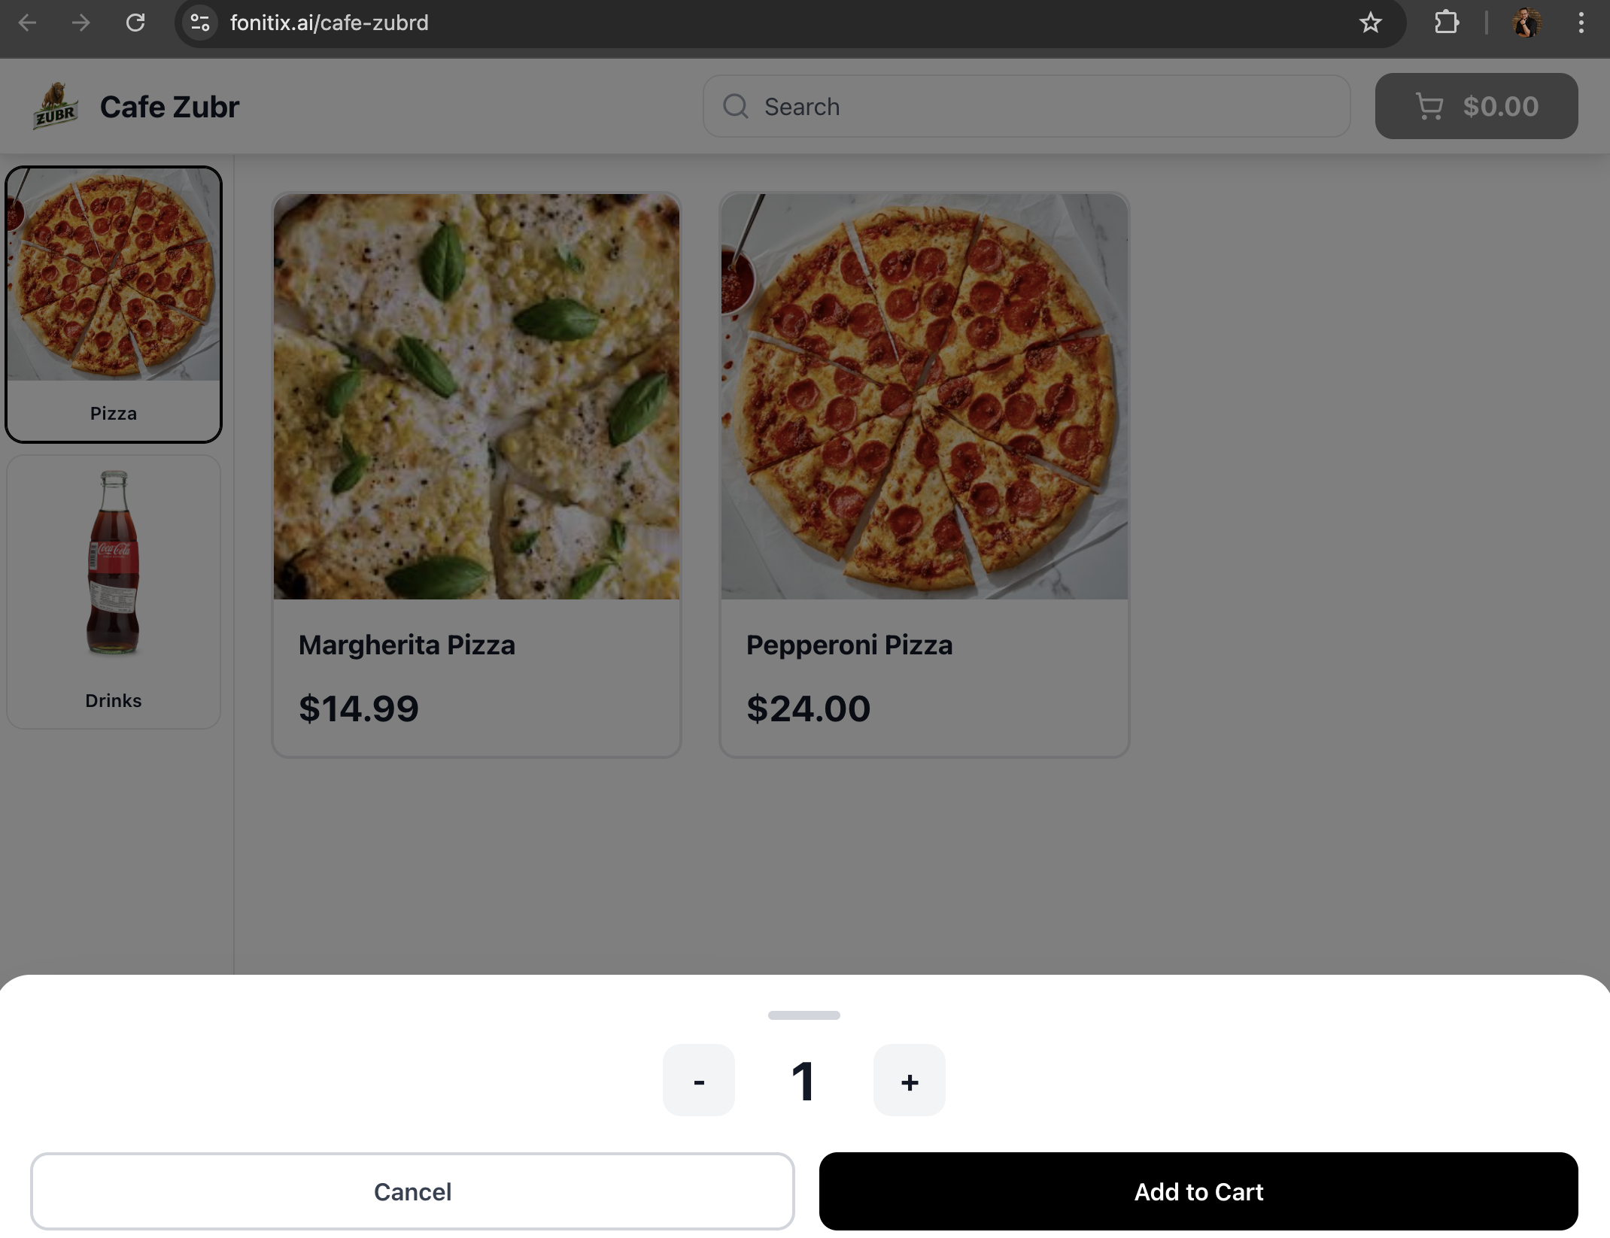Bookmark this page with the star
1610x1238 pixels.
[1370, 23]
